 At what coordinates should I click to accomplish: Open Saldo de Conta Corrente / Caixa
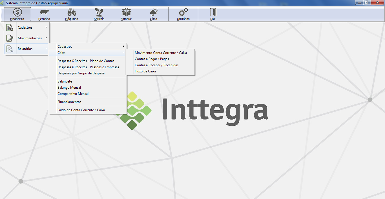[81, 110]
